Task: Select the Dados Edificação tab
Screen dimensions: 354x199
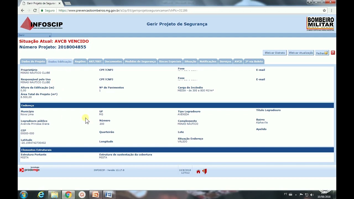Action: 60,61
